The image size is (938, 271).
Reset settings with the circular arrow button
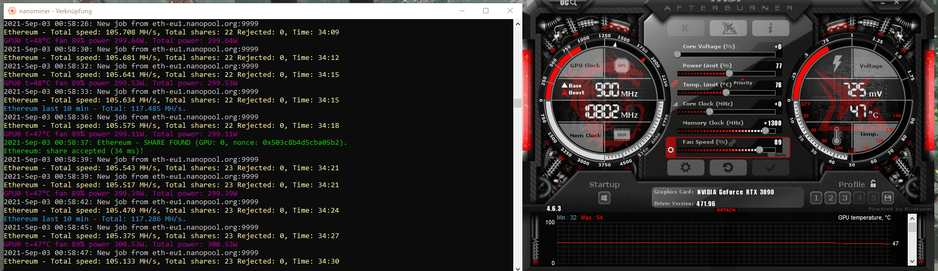coord(728,168)
